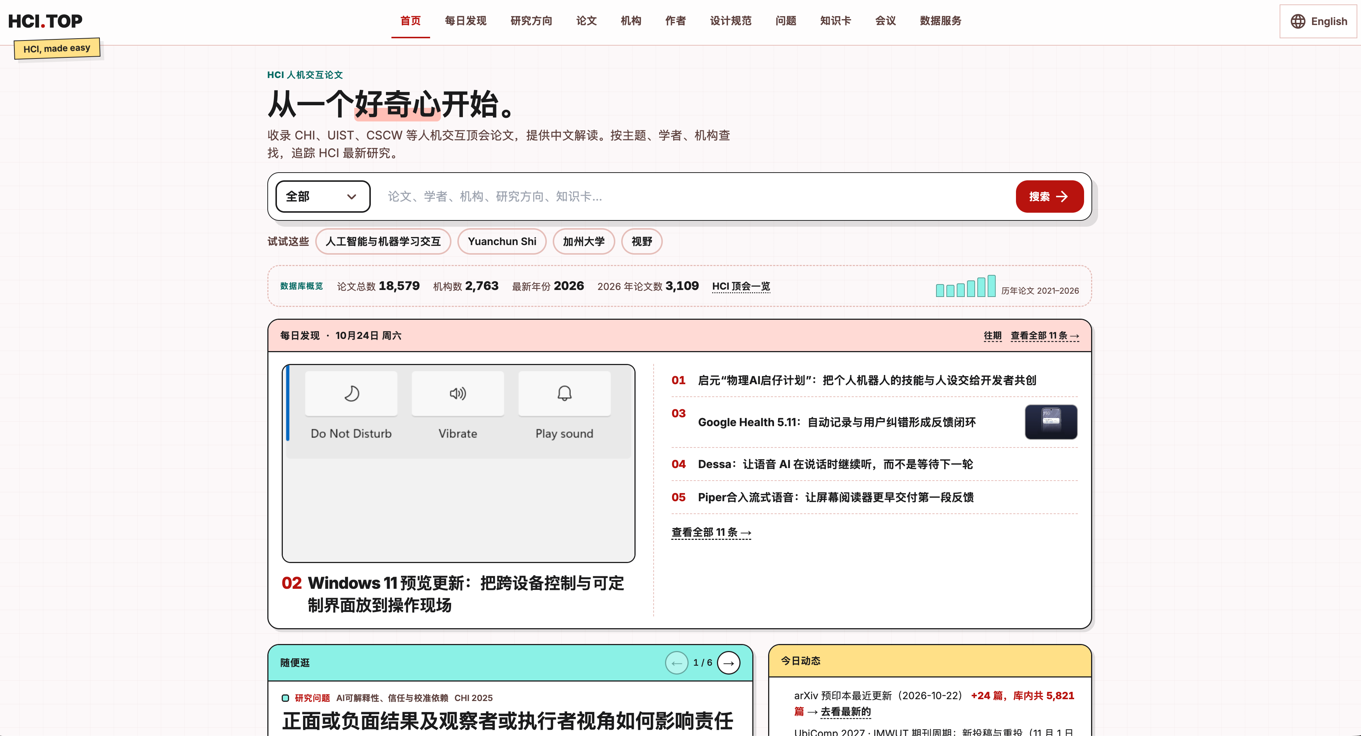Screen dimensions: 1361x736
Task: Select the 加州大学 suggestion chip
Action: point(584,241)
